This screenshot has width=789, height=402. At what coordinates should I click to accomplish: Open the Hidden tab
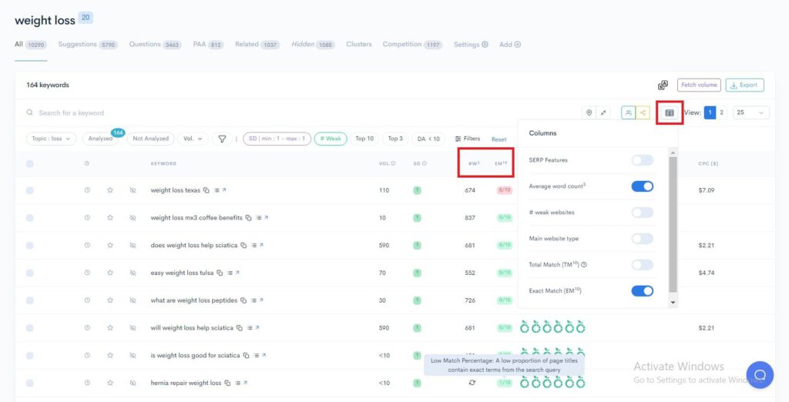(x=313, y=44)
